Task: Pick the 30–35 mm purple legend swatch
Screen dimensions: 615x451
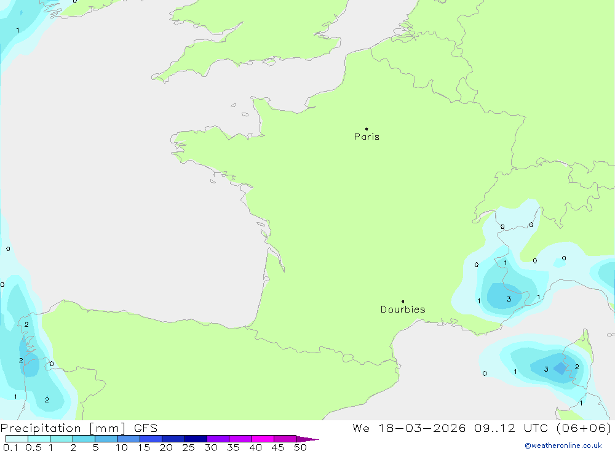Action: point(218,439)
